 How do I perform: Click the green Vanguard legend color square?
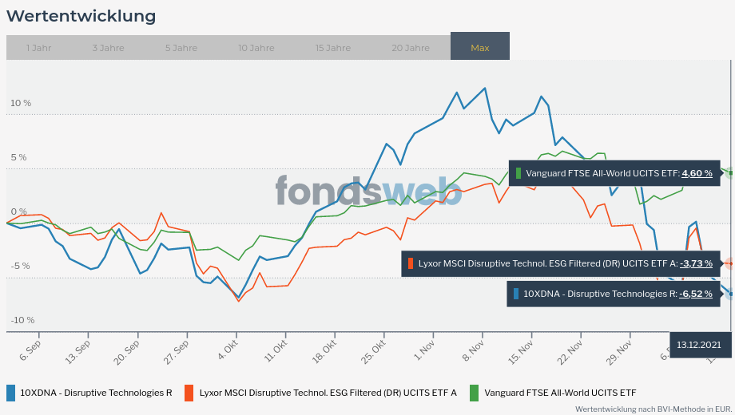click(x=475, y=393)
